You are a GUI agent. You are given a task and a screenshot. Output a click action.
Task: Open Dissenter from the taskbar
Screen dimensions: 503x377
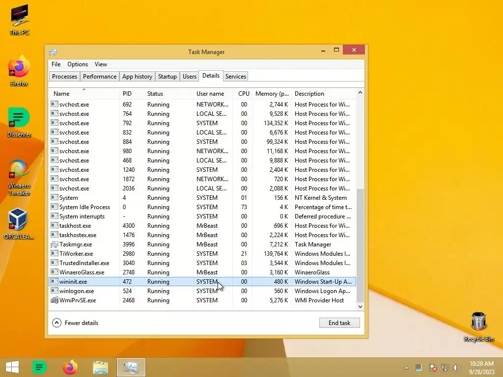(40, 367)
